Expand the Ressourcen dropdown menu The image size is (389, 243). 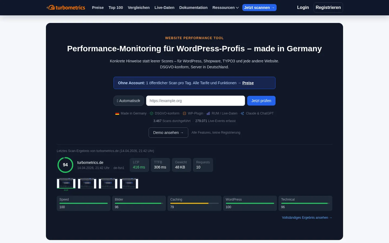226,8
